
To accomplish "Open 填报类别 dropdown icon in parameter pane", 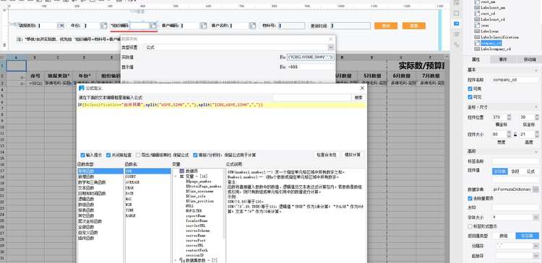I will coord(61,26).
